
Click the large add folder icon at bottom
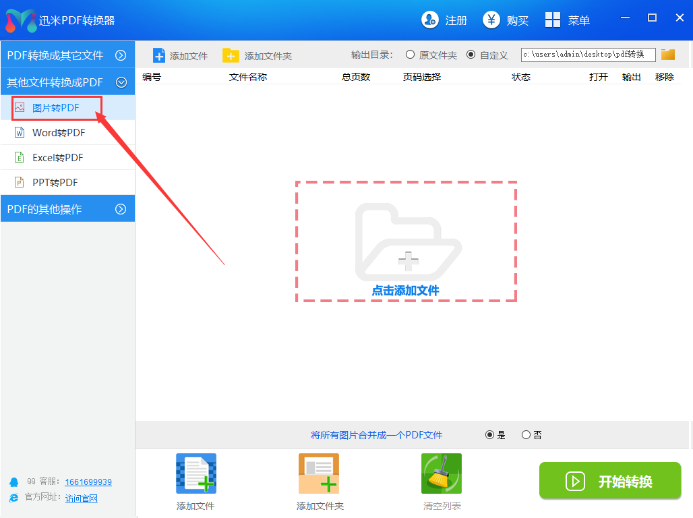pos(319,474)
